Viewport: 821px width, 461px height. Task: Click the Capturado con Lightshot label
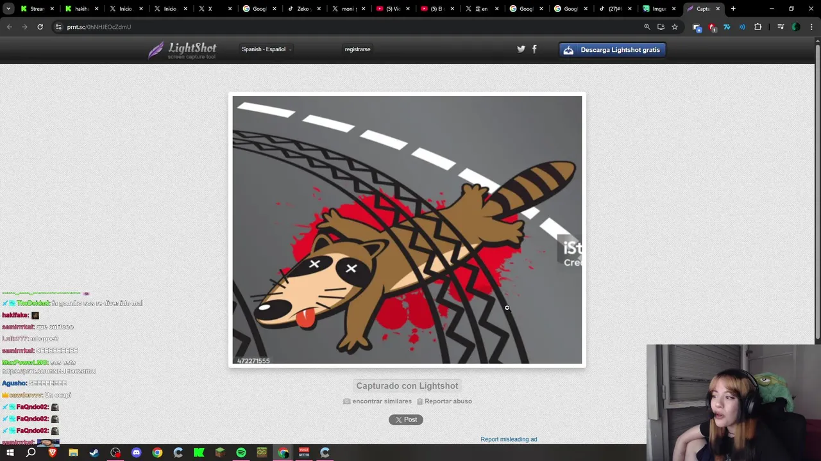point(407,385)
